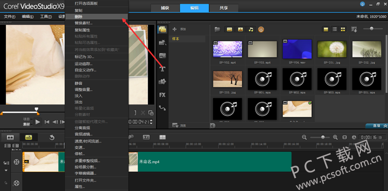Open the Path motion library icon

[x=162, y=108]
